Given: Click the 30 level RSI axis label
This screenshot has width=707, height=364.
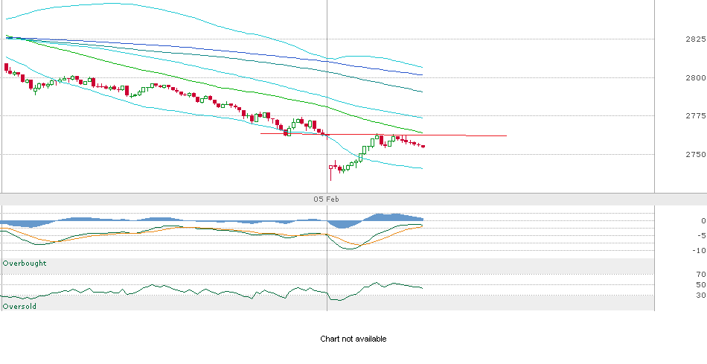Looking at the screenshot, I should coord(700,296).
